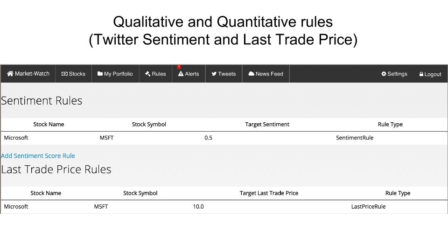Click the 0.5 target sentiment value
The height and width of the screenshot is (252, 448).
click(208, 138)
